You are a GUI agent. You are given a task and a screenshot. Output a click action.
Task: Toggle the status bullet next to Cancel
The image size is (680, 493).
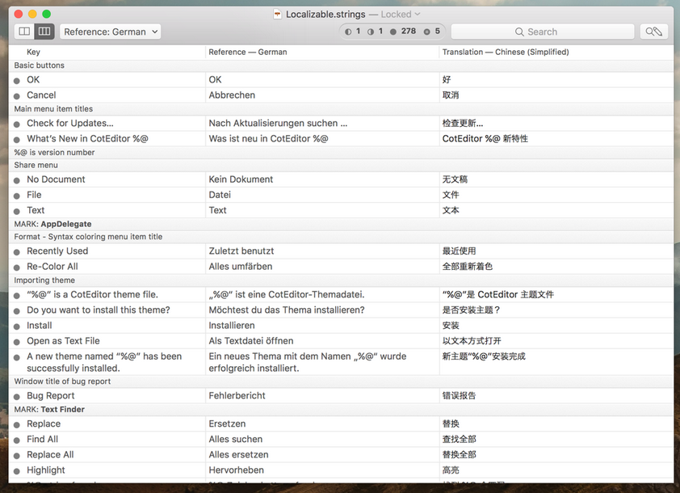[15, 95]
